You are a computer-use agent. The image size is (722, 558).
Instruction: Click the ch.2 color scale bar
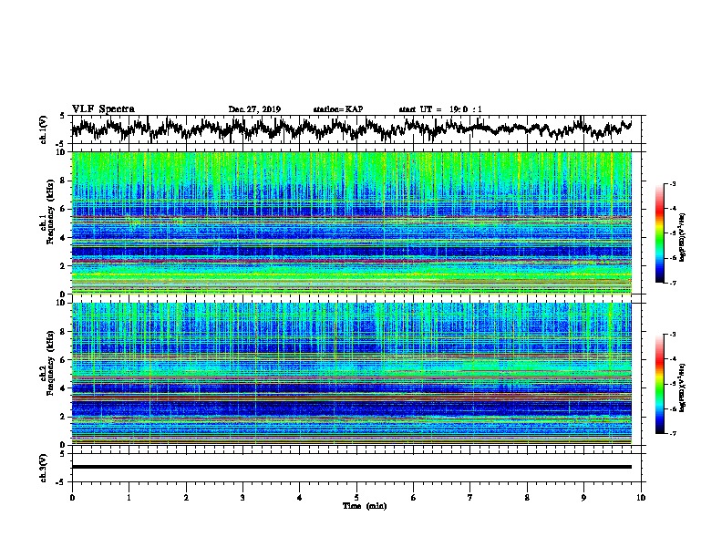coord(659,384)
